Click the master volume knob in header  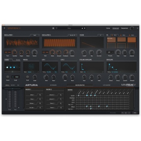point(132,28)
